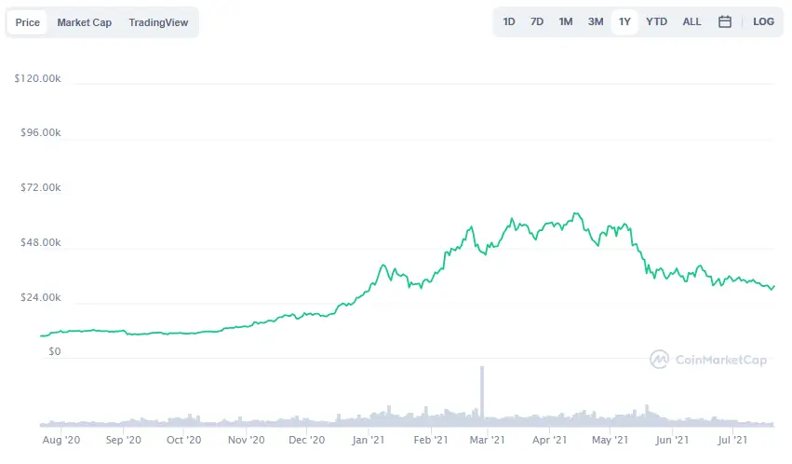Click the tall volume spike bar near Mar '21
Image resolution: width=792 pixels, height=464 pixels.
click(482, 394)
